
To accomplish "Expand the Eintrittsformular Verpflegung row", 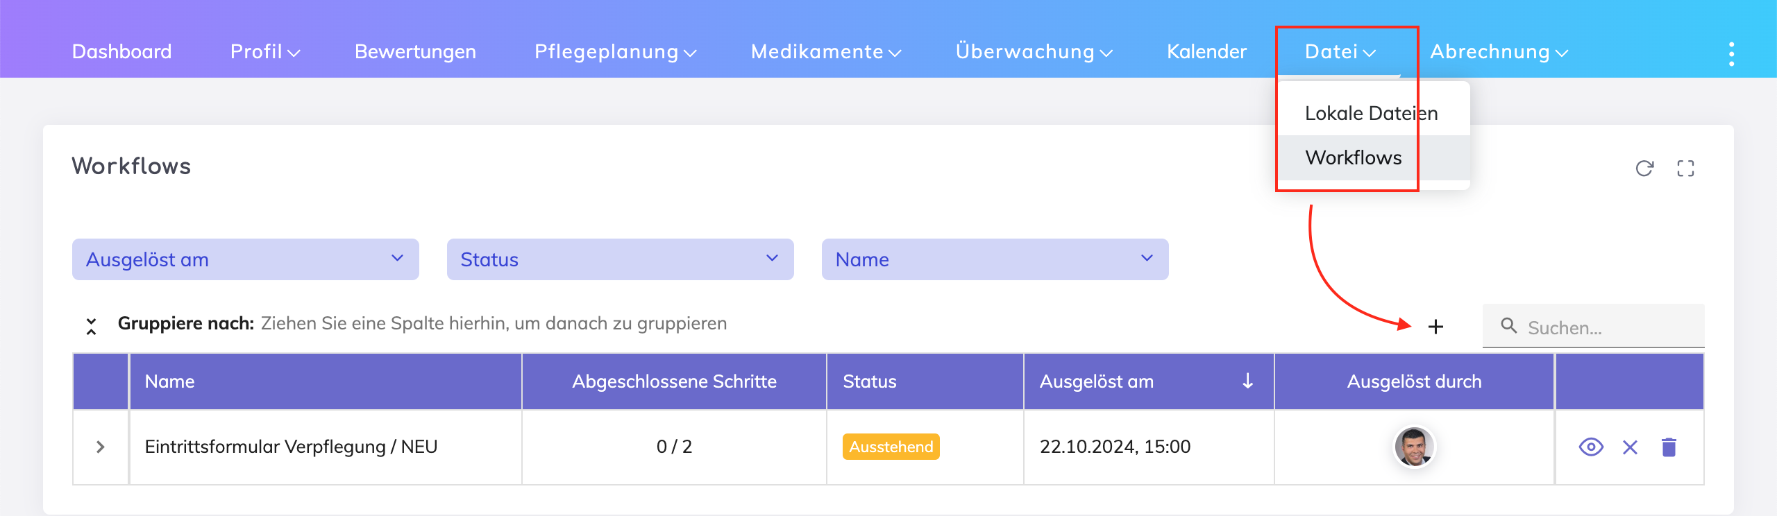I will pyautogui.click(x=101, y=447).
